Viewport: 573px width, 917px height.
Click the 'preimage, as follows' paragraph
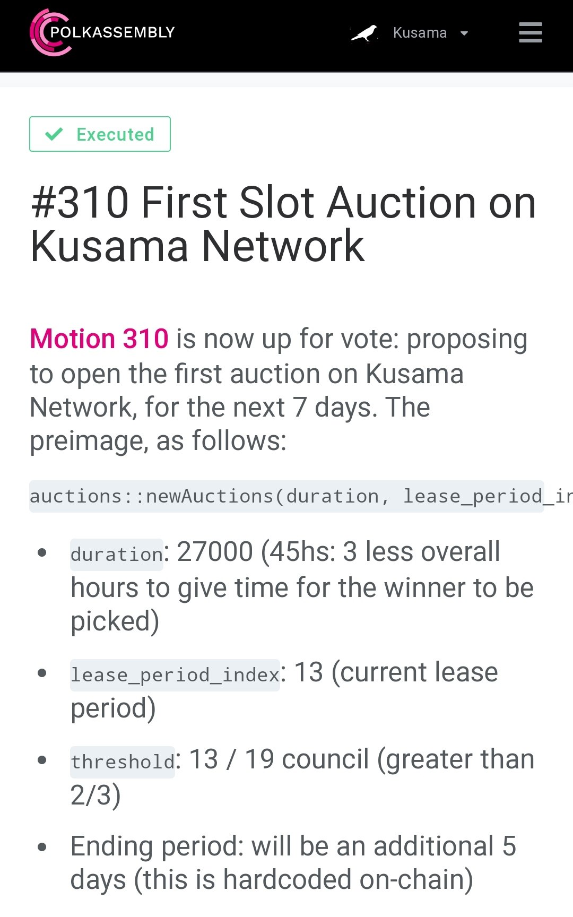(x=158, y=440)
